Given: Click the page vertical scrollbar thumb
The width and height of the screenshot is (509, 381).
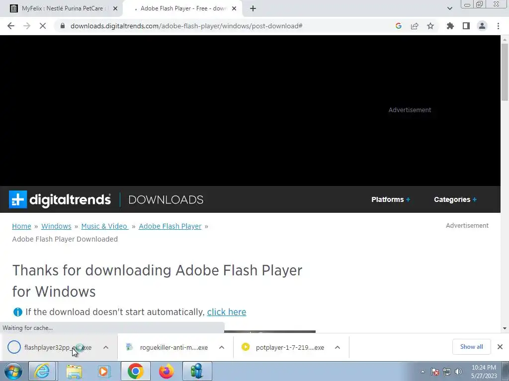Looking at the screenshot, I should [505, 72].
